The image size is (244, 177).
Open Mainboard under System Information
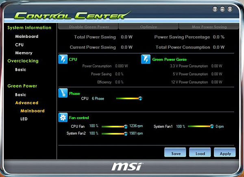click(x=26, y=37)
